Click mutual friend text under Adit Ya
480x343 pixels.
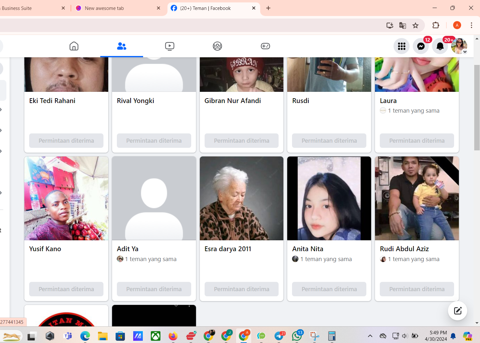click(x=151, y=259)
